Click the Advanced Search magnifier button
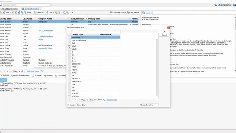Viewport: 236px width, 133px height. [x=118, y=13]
